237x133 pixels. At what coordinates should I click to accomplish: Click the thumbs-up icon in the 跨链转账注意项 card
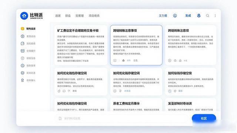tap(180, 61)
